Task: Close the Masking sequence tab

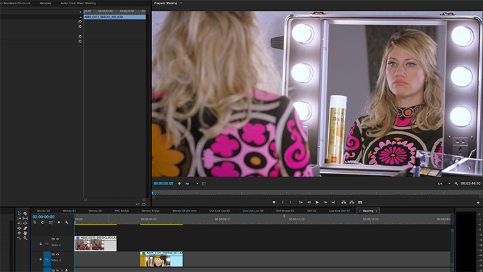Action: (360, 211)
